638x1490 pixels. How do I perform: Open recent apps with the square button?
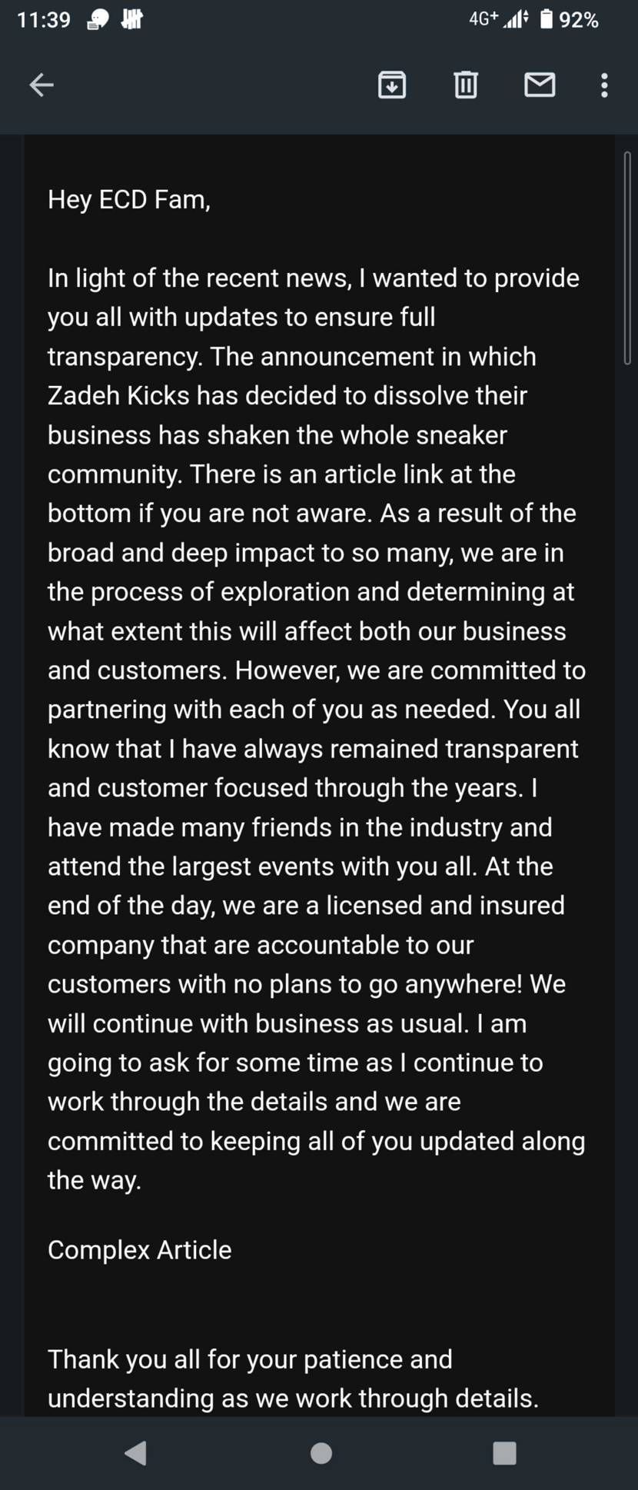pyautogui.click(x=504, y=1452)
